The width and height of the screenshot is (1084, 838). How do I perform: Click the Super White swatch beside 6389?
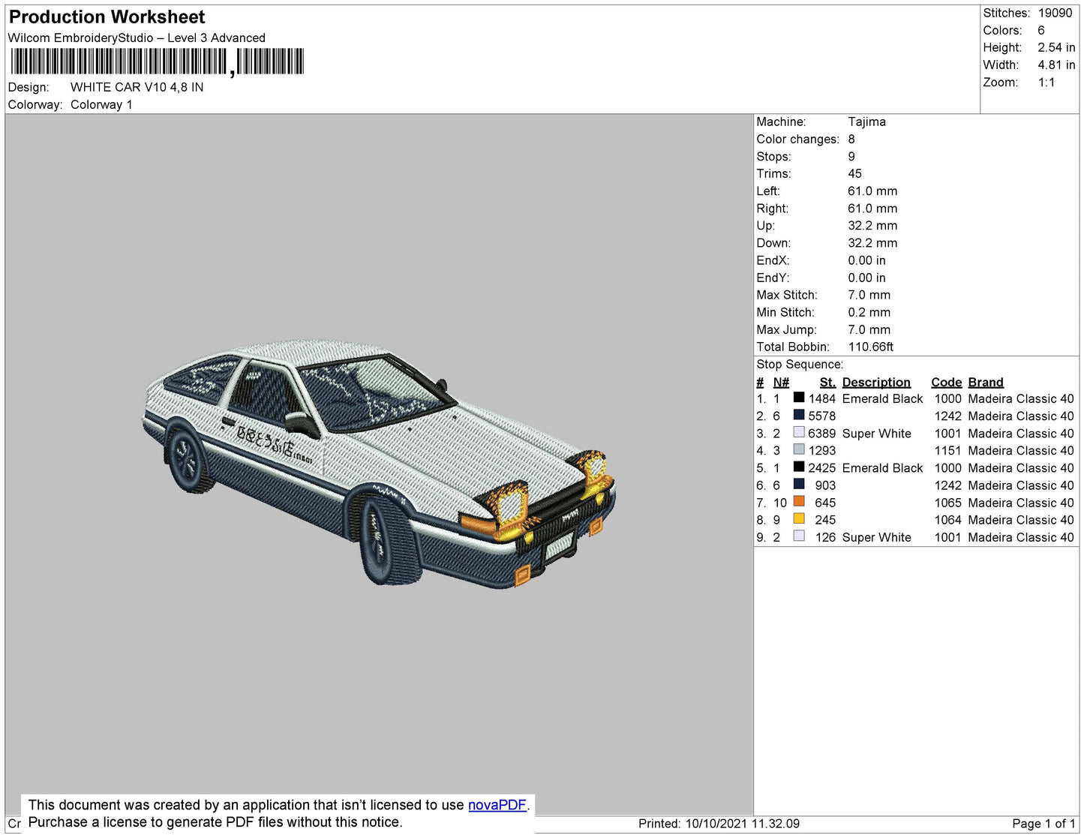[799, 432]
